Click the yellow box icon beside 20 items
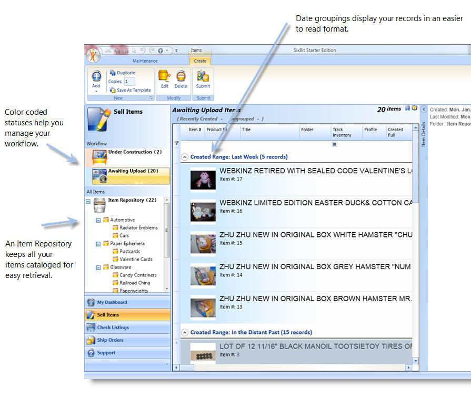This screenshot has width=471, height=397. (415, 108)
